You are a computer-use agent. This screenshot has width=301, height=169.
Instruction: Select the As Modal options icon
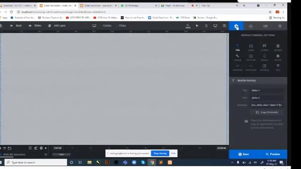264,68
